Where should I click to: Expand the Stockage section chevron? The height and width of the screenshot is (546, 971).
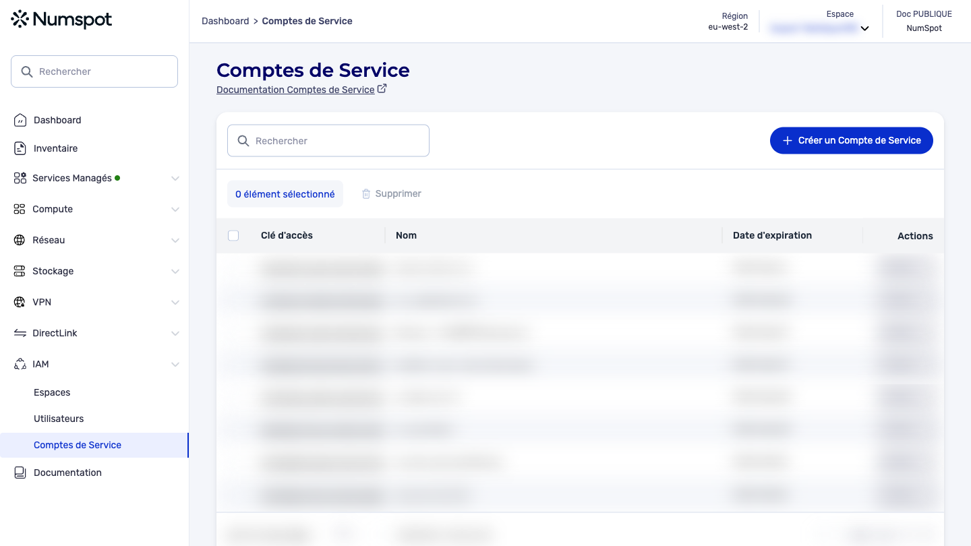pos(175,272)
